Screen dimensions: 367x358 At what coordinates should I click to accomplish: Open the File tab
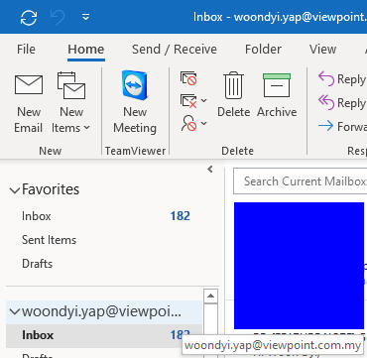coord(26,50)
